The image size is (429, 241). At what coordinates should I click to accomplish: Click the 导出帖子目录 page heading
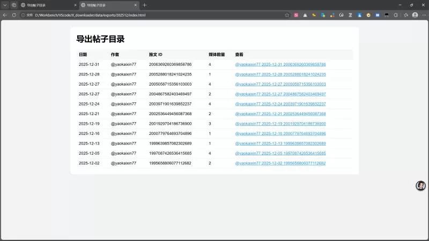[100, 39]
